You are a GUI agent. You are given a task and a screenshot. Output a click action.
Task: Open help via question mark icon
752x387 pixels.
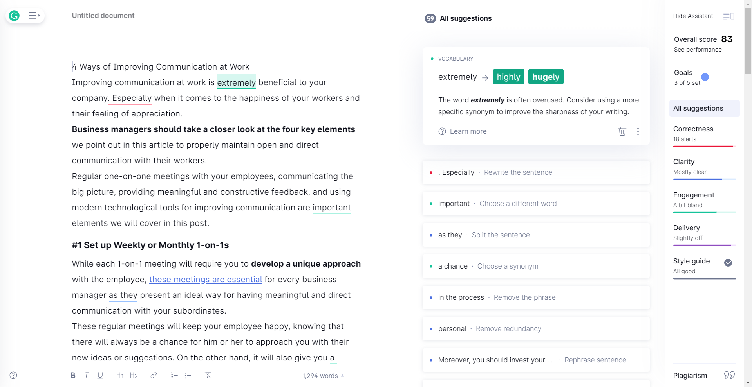pos(13,375)
